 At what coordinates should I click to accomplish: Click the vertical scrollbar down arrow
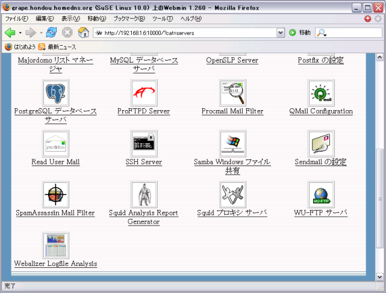pos(379,276)
